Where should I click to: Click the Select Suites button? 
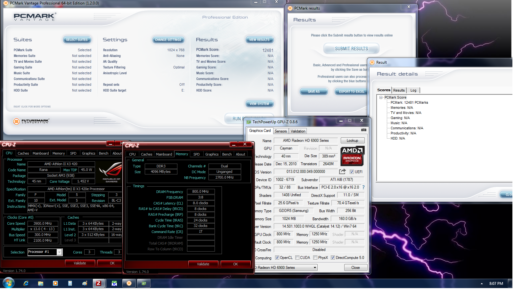click(77, 40)
